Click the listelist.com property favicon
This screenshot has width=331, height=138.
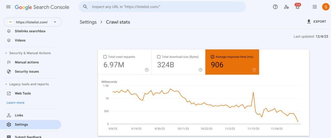pos(10,22)
